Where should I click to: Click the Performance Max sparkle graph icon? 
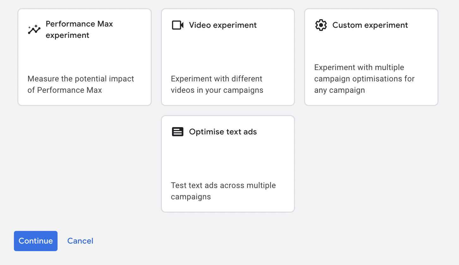click(x=34, y=29)
